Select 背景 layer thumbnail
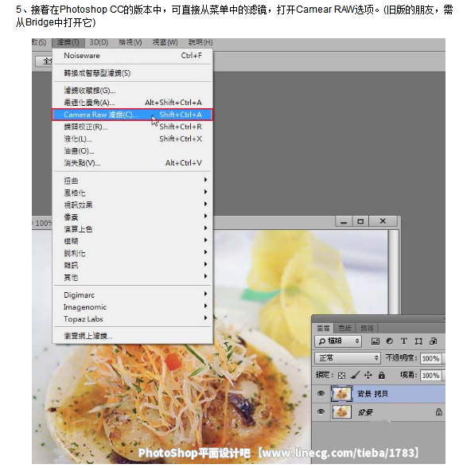Image resolution: width=463 pixels, height=468 pixels. tap(341, 412)
